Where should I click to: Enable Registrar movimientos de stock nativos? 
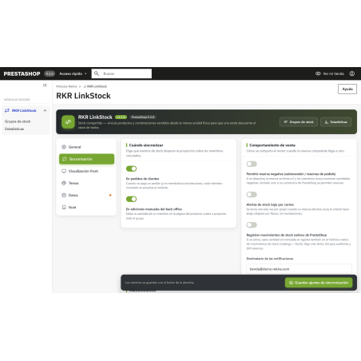pyautogui.click(x=252, y=225)
